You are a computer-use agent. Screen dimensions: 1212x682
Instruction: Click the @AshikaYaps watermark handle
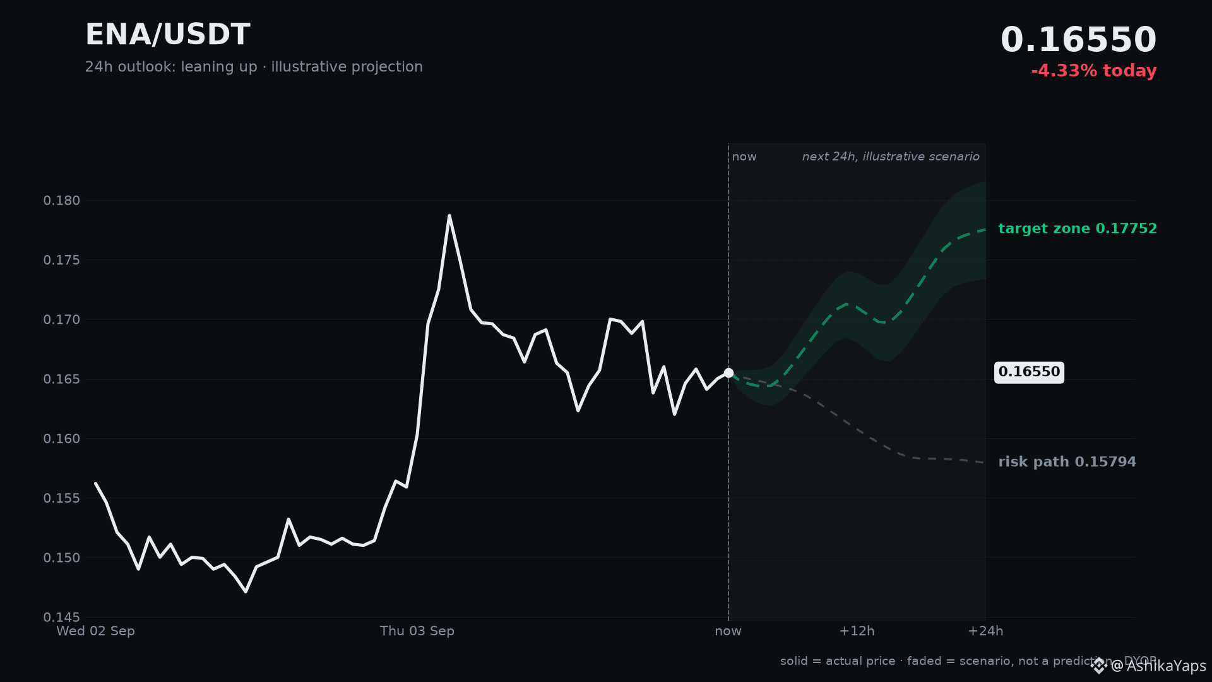pyautogui.click(x=1158, y=666)
